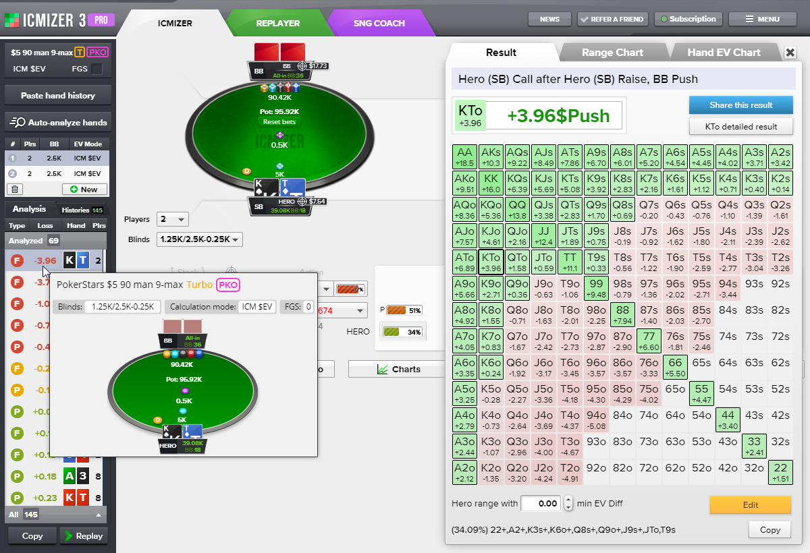
Task: Click the Auto-analyze hands button
Action: coord(57,122)
